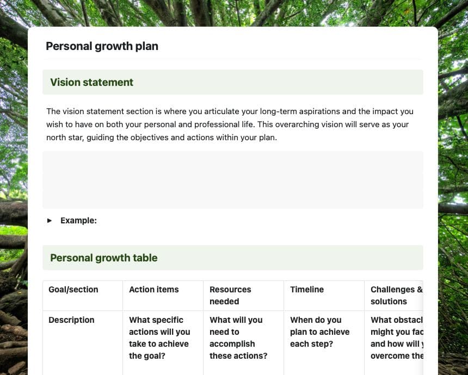
Task: Select the "Timeline" column header
Action: click(307, 290)
